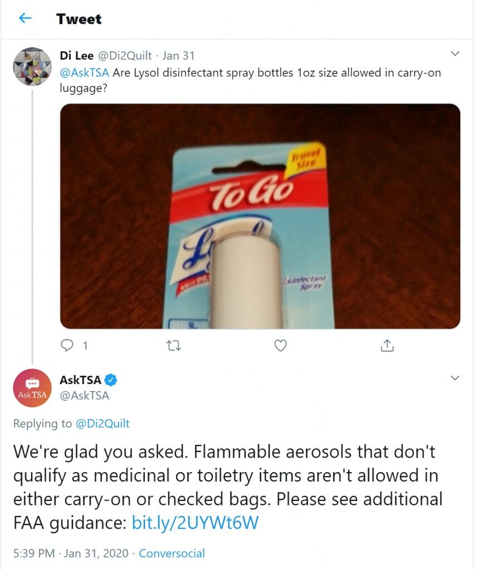Open Di Lee's quilt profile picture

[32, 67]
